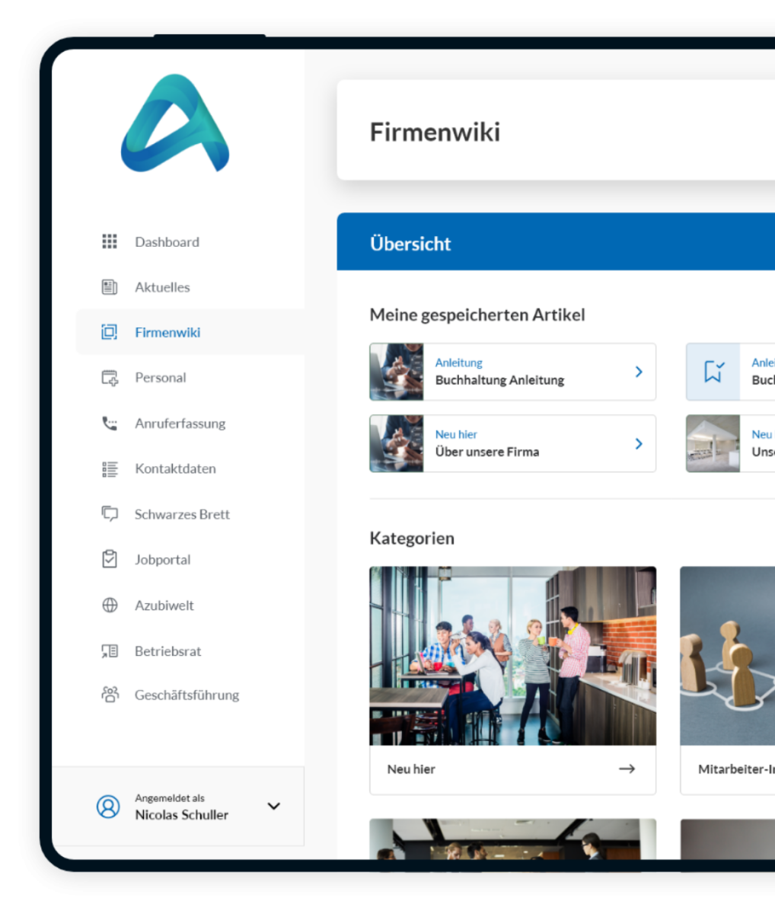Click the Jobportal clipboard icon
The height and width of the screenshot is (914, 775).
(110, 559)
